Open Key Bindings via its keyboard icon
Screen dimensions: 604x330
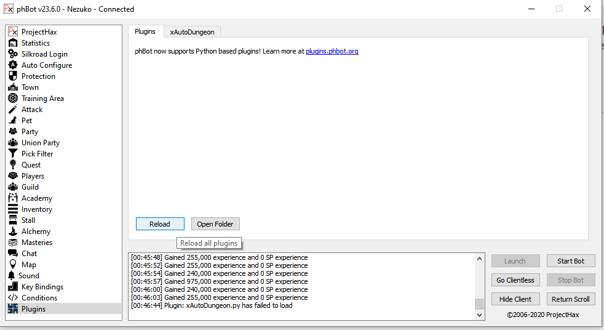point(12,287)
